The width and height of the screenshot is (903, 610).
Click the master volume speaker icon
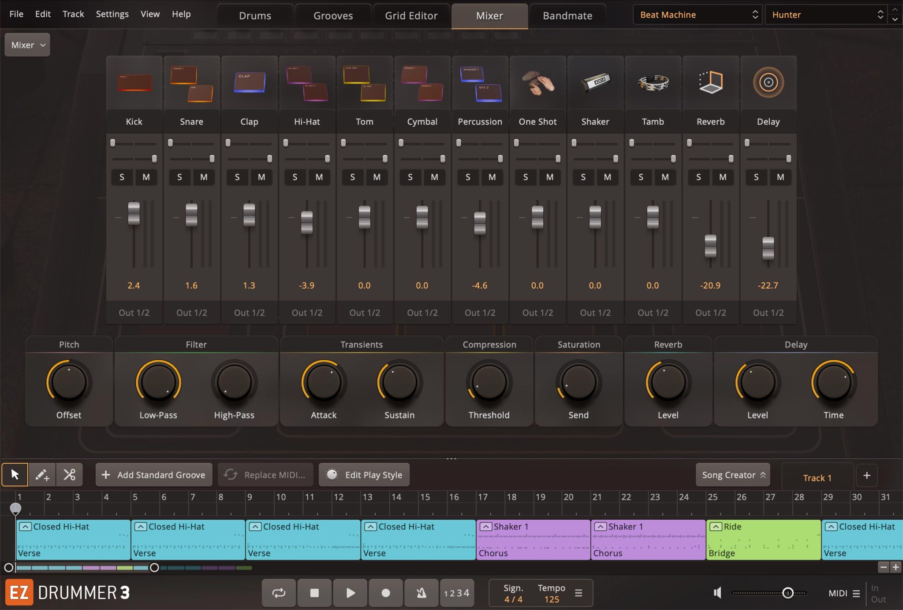718,593
